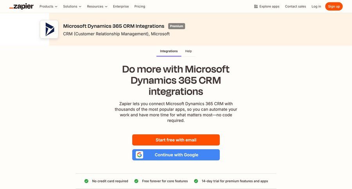Open the Pricing page

pyautogui.click(x=140, y=7)
